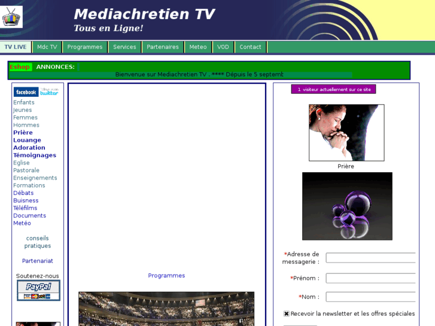Click the stadium crowd image
This screenshot has height=326, width=435.
[166, 309]
